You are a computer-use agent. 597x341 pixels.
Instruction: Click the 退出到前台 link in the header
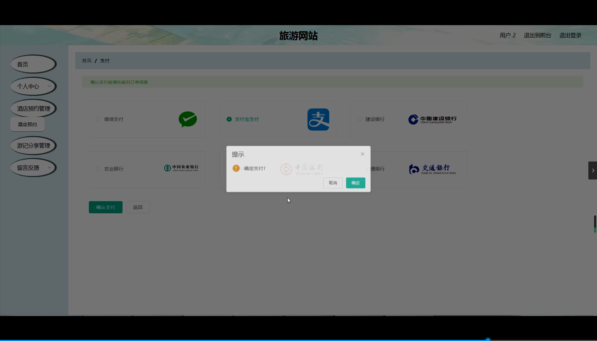[537, 35]
